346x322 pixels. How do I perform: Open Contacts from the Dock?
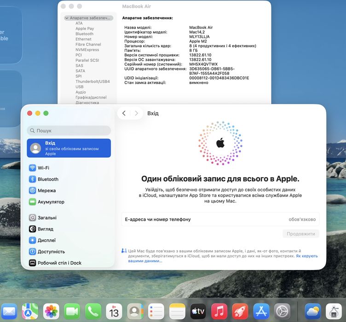135,311
